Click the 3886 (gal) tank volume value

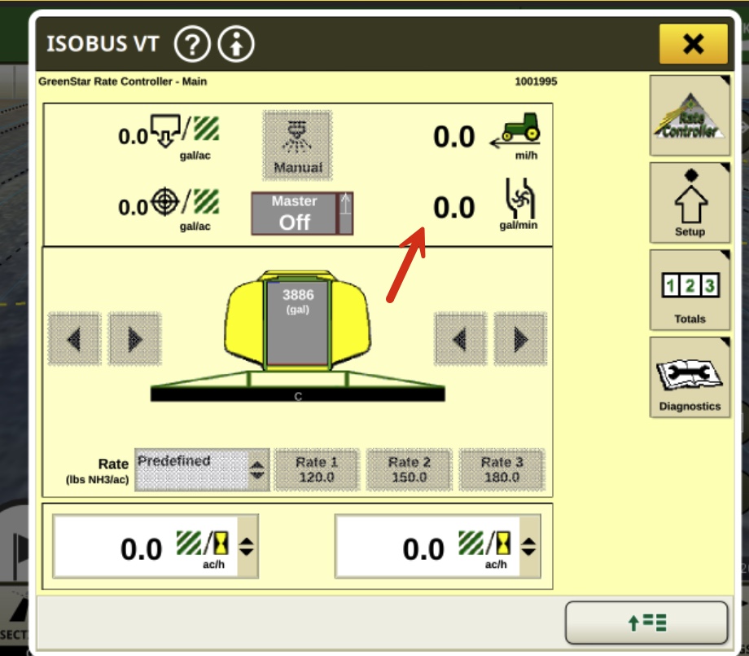[298, 301]
